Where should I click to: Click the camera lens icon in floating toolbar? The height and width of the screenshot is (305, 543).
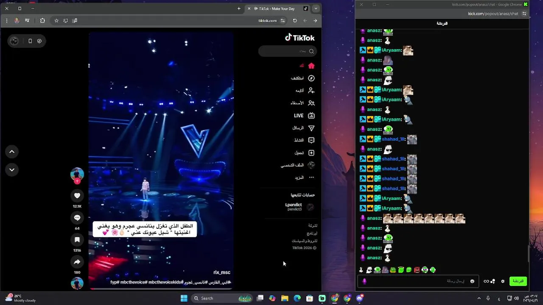(14, 41)
